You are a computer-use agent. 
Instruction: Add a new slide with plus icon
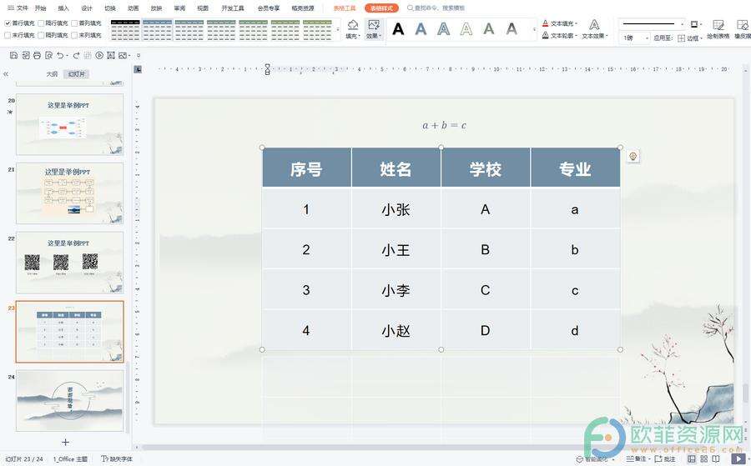pos(66,442)
